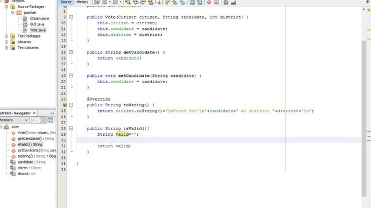371x208 pixels.
Task: Select Test Libraries folder
Action: 28,47
